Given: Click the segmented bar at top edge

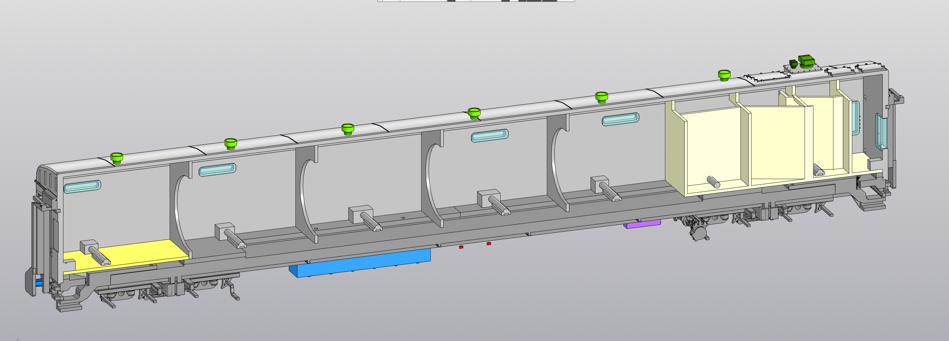Looking at the screenshot, I should click(476, 1).
